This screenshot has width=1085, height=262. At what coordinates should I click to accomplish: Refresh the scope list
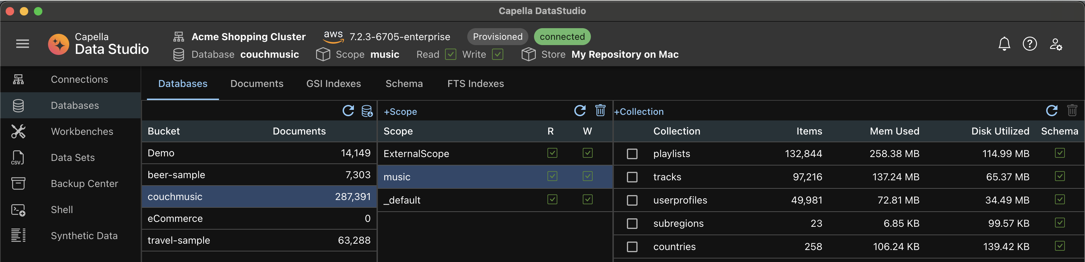pos(580,111)
